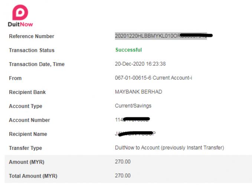Click the redacted recipient name value
The width and height of the screenshot is (252, 185).
[135, 134]
